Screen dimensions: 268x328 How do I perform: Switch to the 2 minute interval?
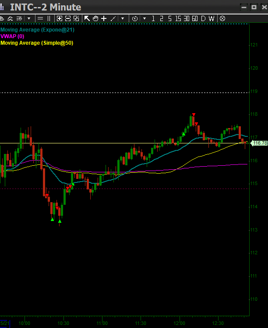pyautogui.click(x=162, y=18)
